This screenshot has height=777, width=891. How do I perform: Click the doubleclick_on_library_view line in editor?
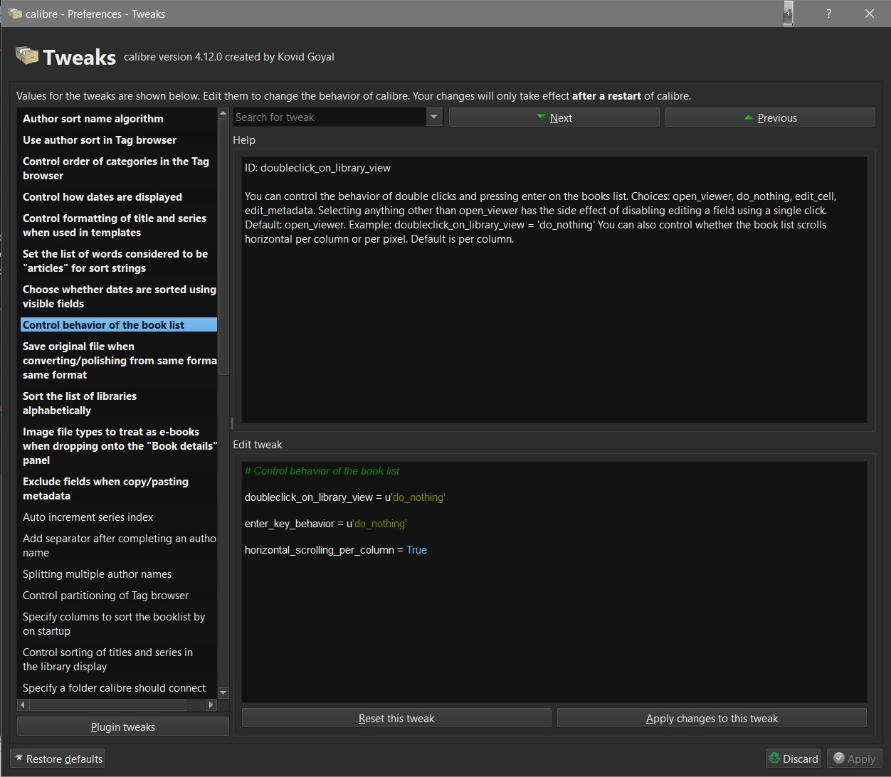(x=345, y=497)
